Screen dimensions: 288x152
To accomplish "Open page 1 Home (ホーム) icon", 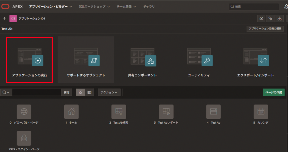I will click(x=71, y=112).
